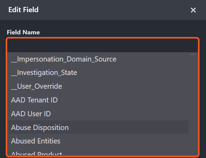The image size is (206, 158).
Task: Dismiss dialog with the X icon
Action: point(193,10)
